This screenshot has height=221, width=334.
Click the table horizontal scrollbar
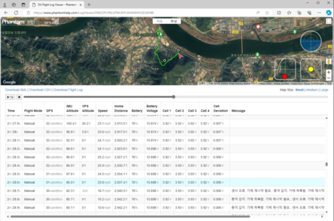pyautogui.click(x=130, y=216)
